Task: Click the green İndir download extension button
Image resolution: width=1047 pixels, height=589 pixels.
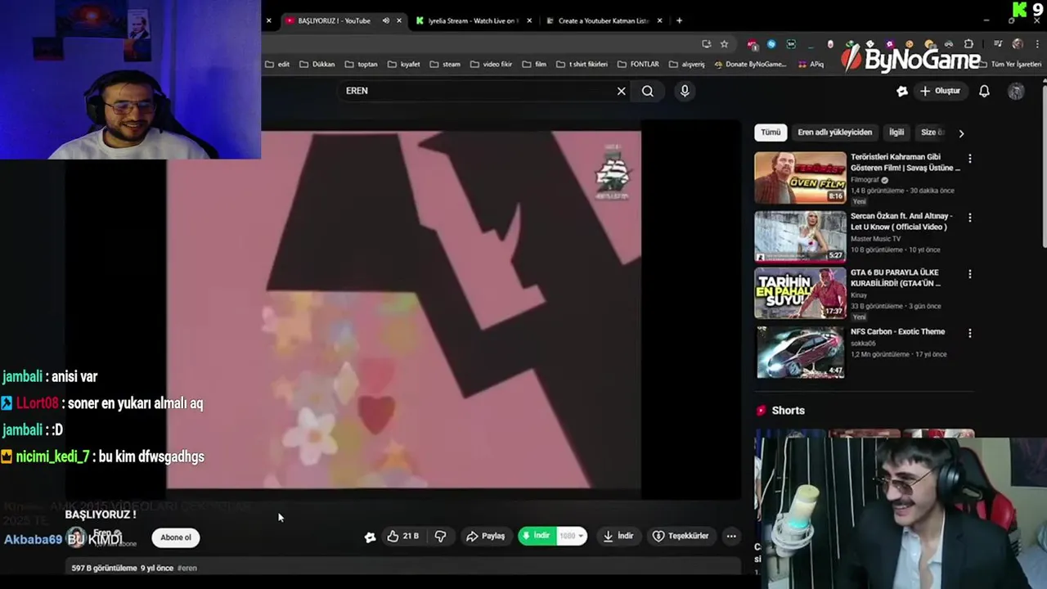Action: (537, 536)
